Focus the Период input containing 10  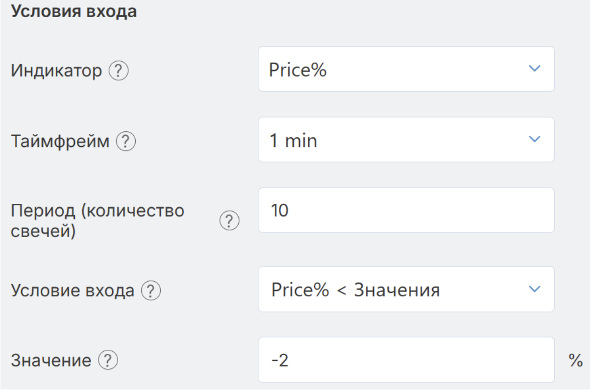(406, 210)
